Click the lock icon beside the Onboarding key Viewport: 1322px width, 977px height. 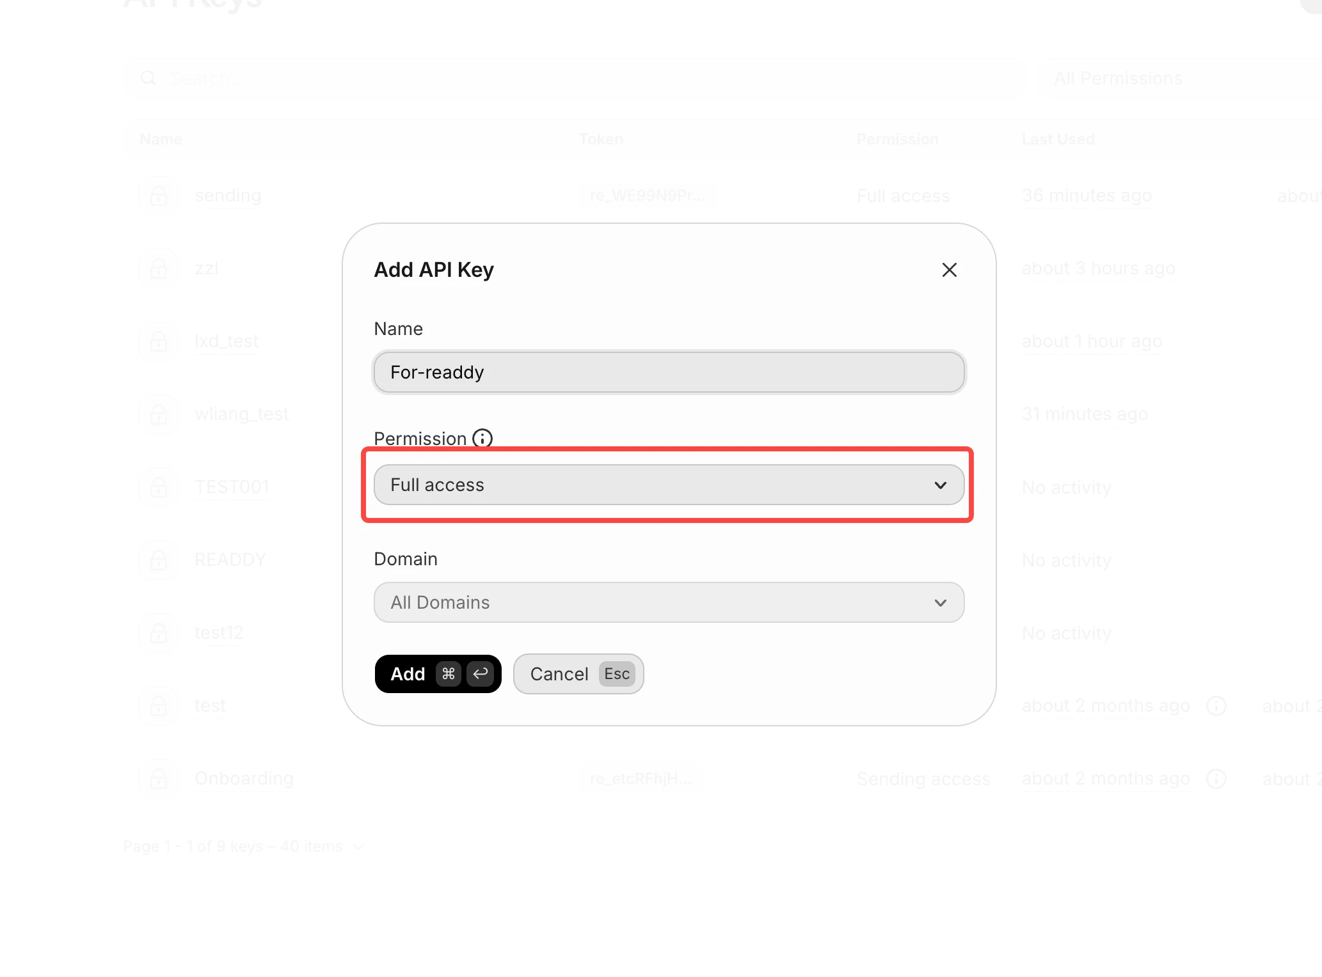pyautogui.click(x=158, y=778)
